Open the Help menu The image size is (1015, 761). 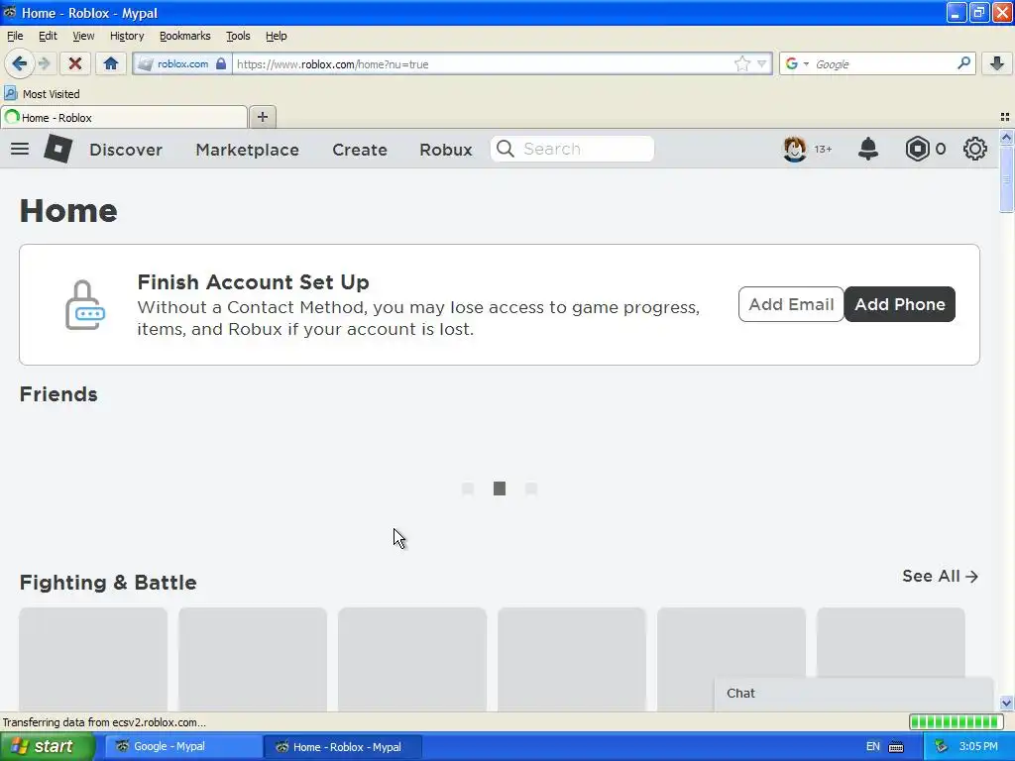pos(276,36)
